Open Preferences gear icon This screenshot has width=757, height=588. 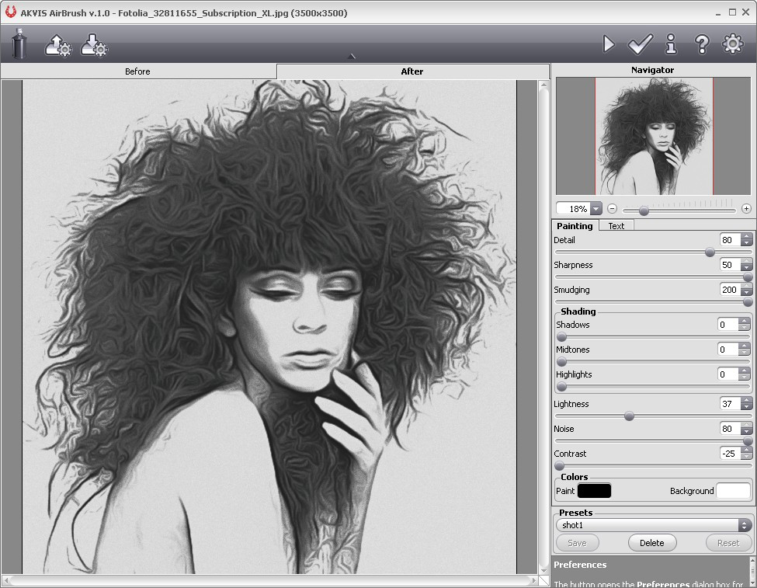click(x=733, y=44)
